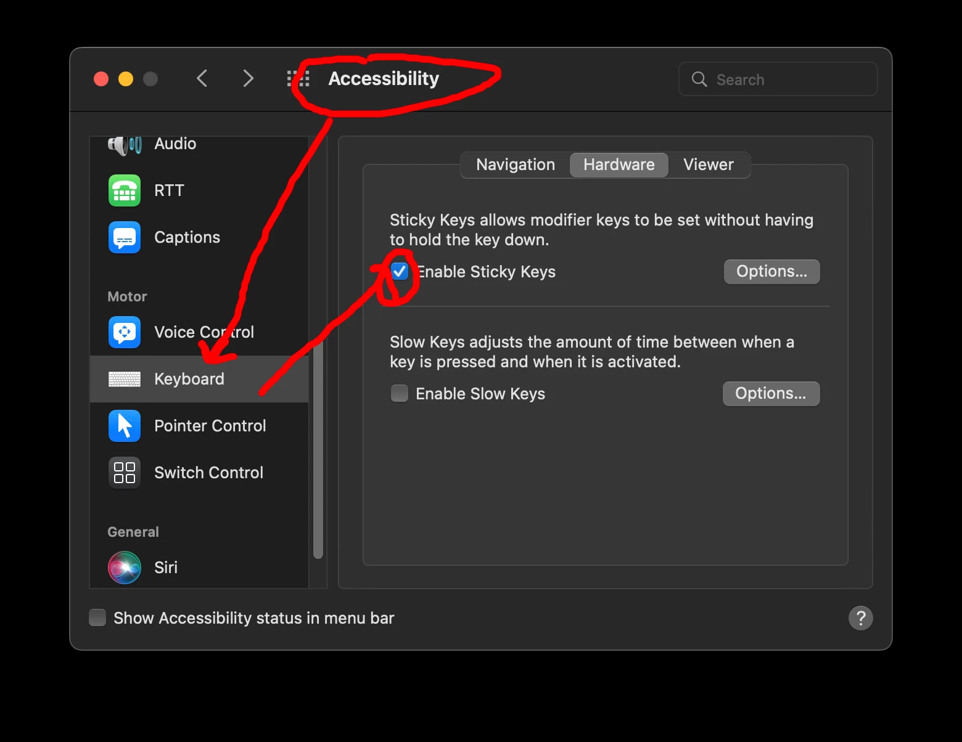Viewport: 962px width, 742px height.
Task: Click the Captions speech bubble icon
Action: click(x=125, y=237)
